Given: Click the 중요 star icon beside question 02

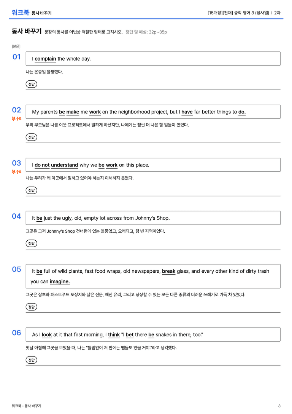Looking at the screenshot, I should pos(16,118).
